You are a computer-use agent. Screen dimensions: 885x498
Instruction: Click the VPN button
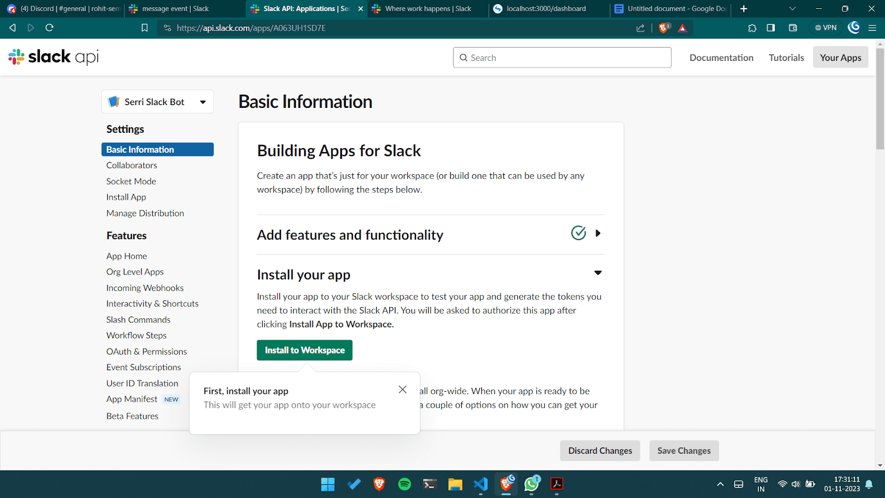[x=826, y=28]
